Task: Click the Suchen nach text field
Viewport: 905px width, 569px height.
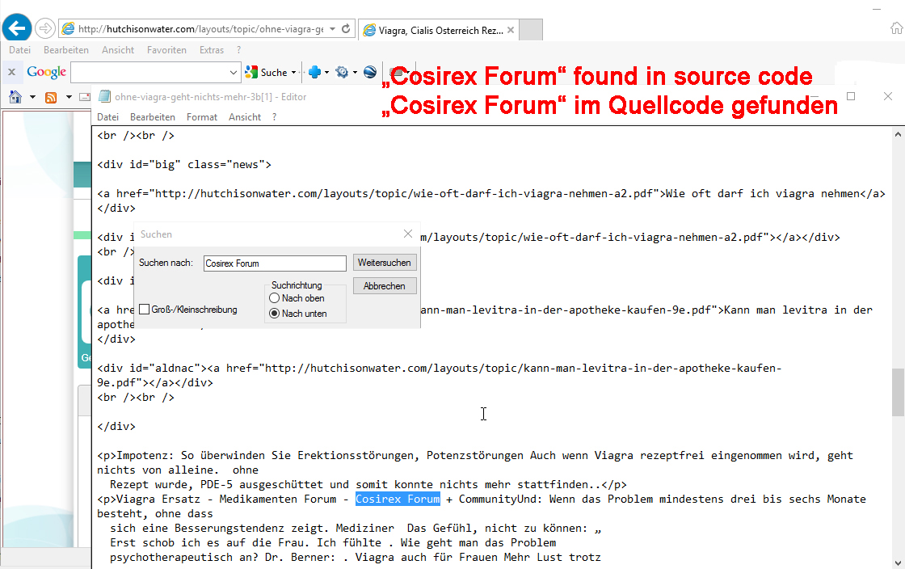Action: pyautogui.click(x=275, y=263)
